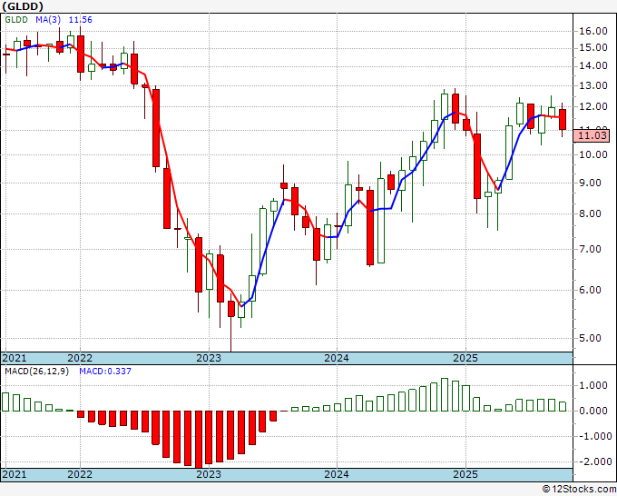The image size is (617, 496).
Task: Click 2021 on the MACD timeline
Action: click(15, 474)
